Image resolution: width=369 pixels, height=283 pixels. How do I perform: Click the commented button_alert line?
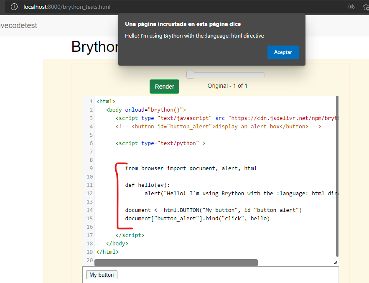(218, 126)
